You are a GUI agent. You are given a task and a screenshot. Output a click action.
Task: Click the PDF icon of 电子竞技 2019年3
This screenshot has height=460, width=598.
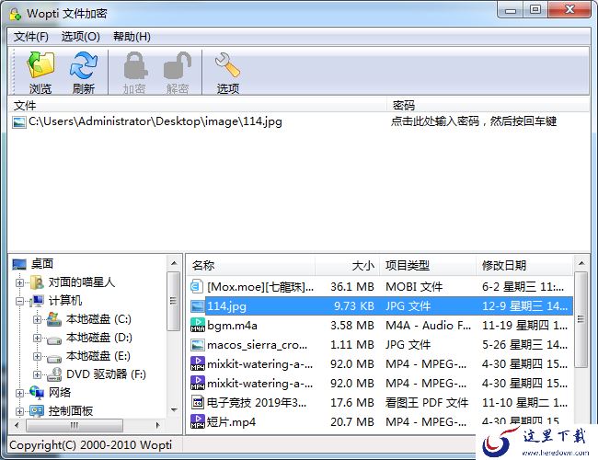[x=198, y=402]
